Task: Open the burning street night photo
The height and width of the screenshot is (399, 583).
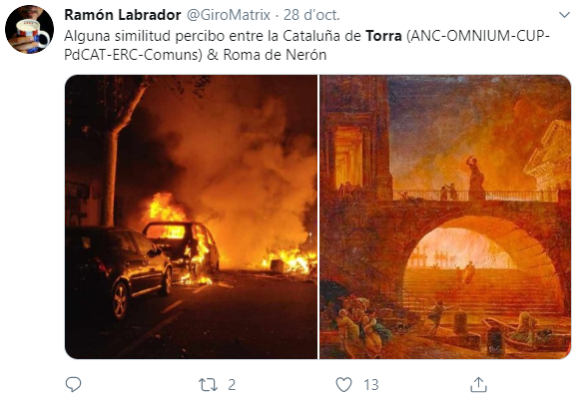Action: tap(191, 217)
